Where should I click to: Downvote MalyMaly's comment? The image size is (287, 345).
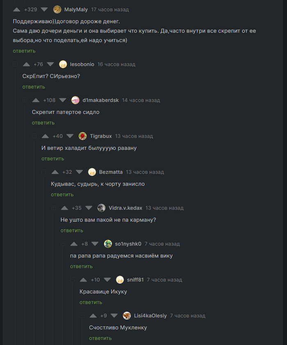point(44,9)
